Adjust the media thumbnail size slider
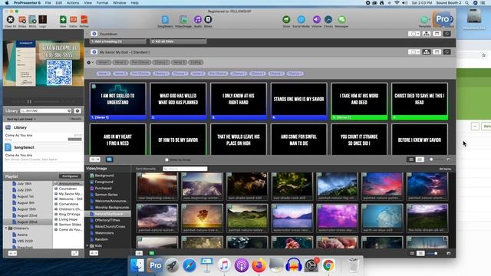The image size is (491, 276). (x=436, y=253)
